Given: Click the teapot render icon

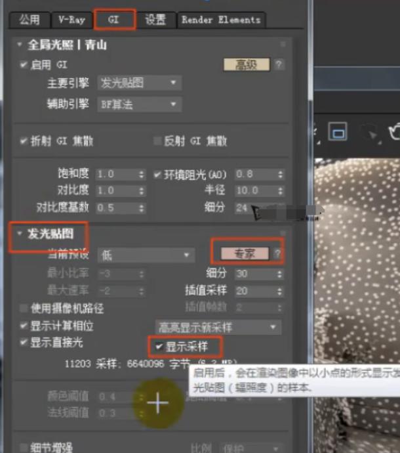Looking at the screenshot, I should [394, 132].
